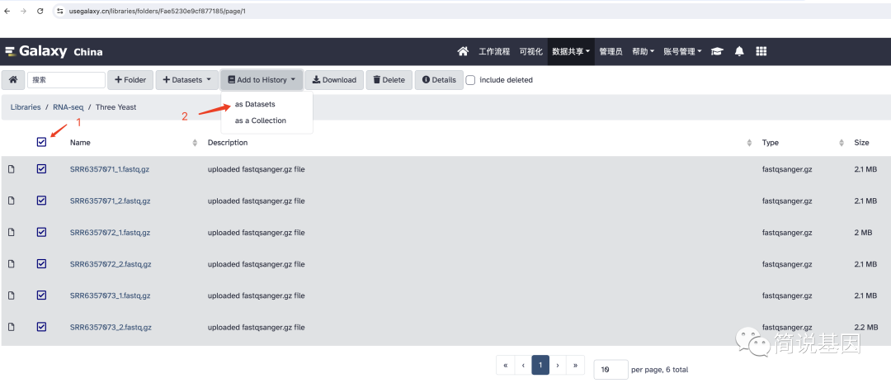
Task: Open the 帮助 dropdown menu
Action: [x=643, y=51]
